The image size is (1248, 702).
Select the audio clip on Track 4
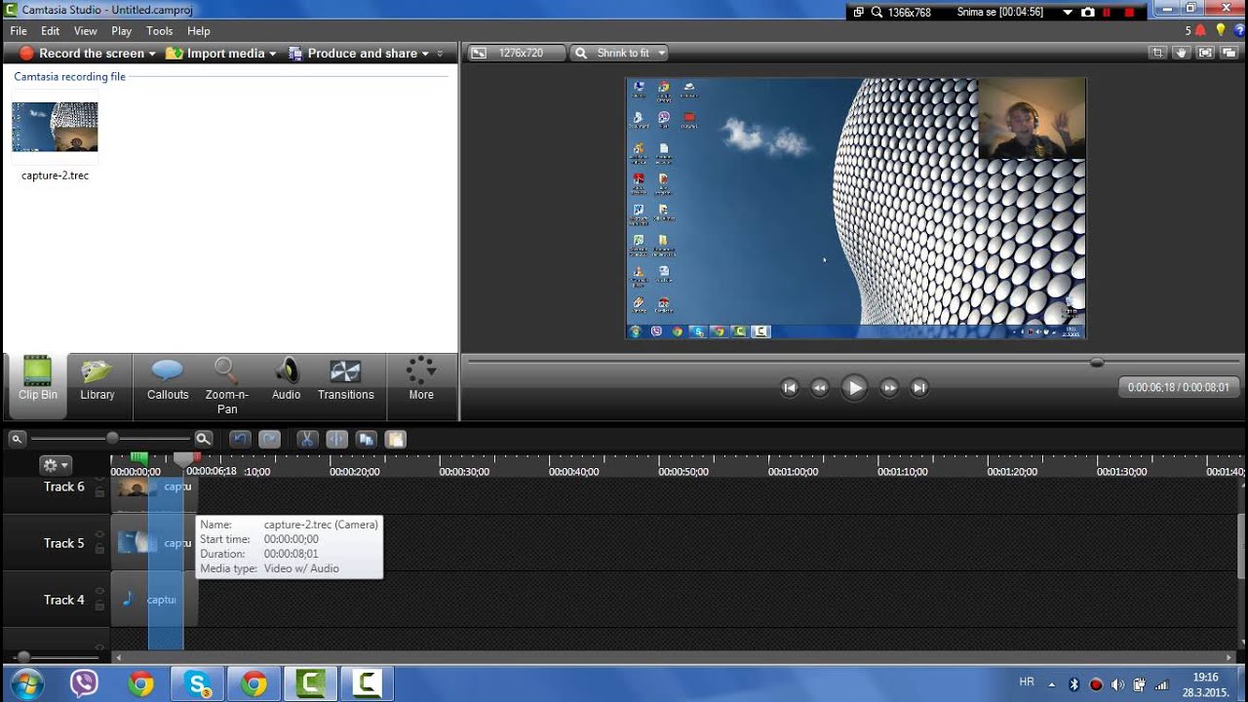click(154, 600)
